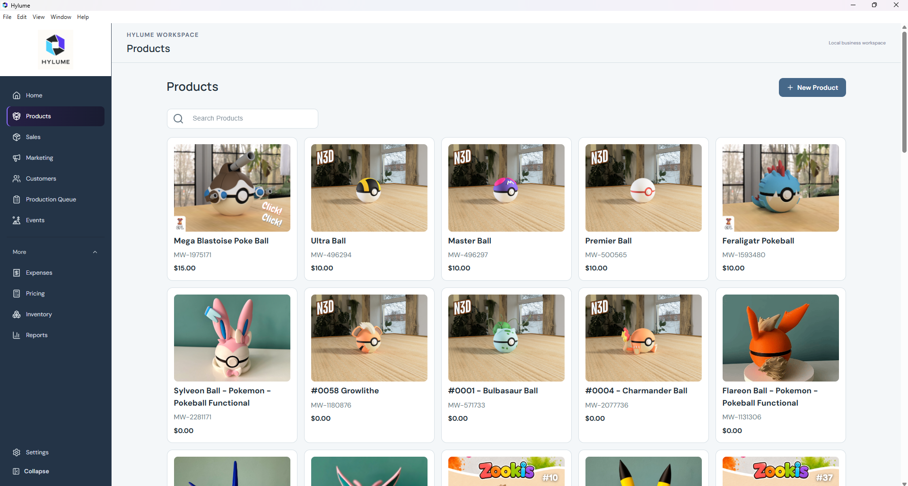Open the Feraligatr Pokeball product image

pos(780,188)
